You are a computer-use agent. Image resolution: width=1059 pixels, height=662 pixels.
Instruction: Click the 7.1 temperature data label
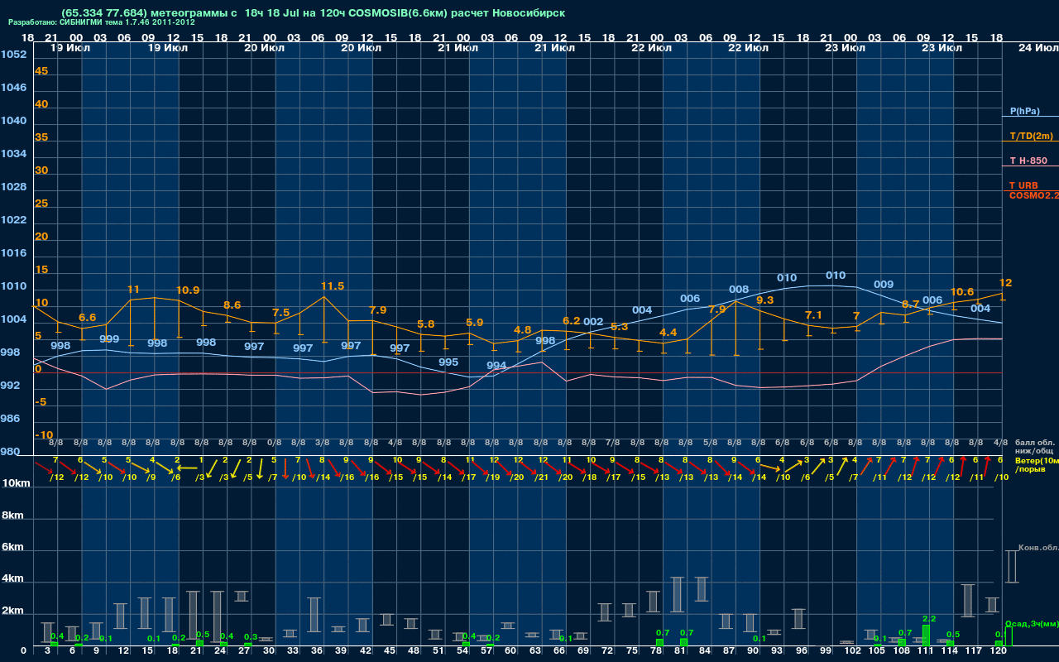coord(813,315)
